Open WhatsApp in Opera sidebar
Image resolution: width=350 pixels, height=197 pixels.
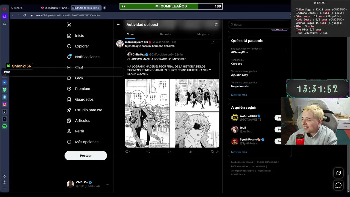tap(4, 90)
